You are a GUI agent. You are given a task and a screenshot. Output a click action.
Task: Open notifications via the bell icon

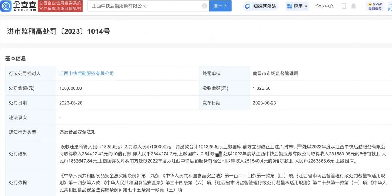coord(354,6)
